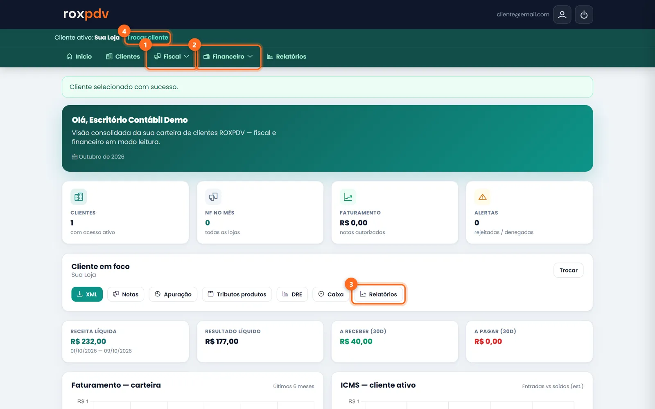The height and width of the screenshot is (409, 655).
Task: Open Clientes in navigation bar
Action: tap(123, 56)
